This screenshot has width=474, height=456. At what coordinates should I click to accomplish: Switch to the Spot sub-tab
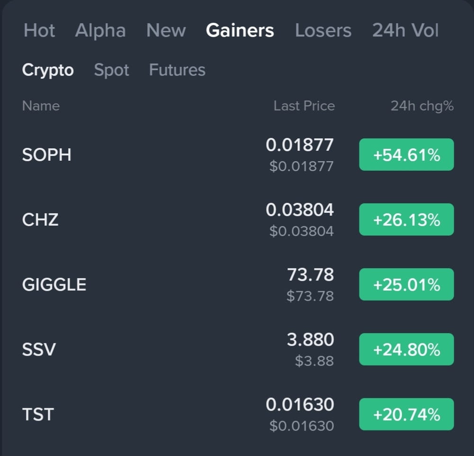(112, 70)
